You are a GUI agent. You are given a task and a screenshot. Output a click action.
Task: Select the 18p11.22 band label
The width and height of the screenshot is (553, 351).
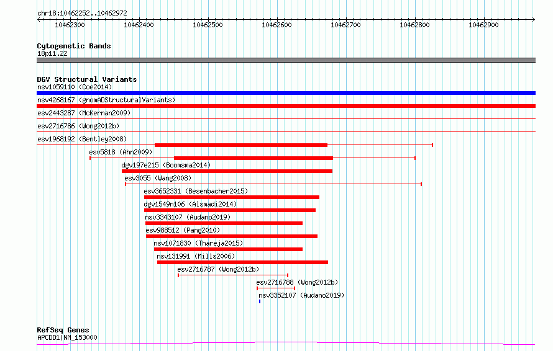[x=52, y=53]
